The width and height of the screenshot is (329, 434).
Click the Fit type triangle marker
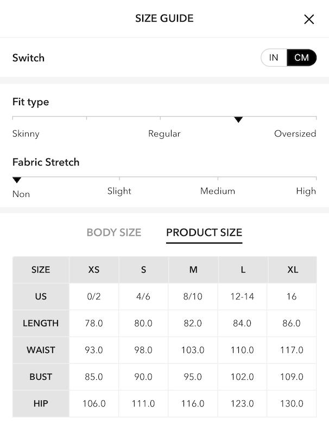(x=238, y=119)
